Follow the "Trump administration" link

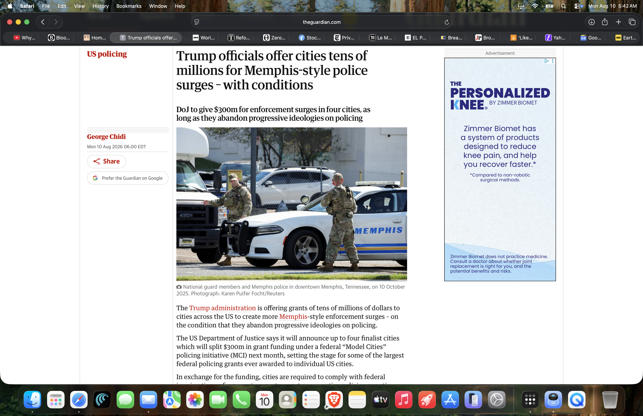click(x=222, y=308)
